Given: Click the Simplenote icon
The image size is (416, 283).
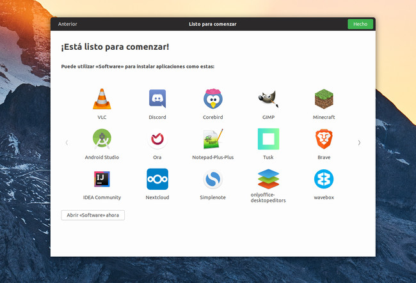Looking at the screenshot, I should pyautogui.click(x=212, y=179).
